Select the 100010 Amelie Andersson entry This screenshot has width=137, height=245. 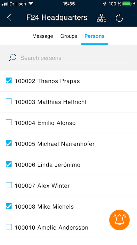[68, 227]
